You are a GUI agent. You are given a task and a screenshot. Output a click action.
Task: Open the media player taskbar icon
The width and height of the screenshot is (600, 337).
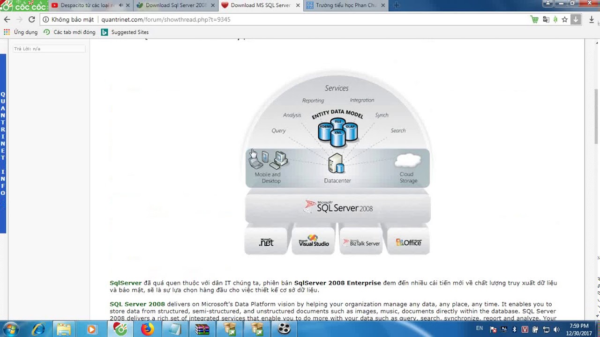tap(91, 329)
